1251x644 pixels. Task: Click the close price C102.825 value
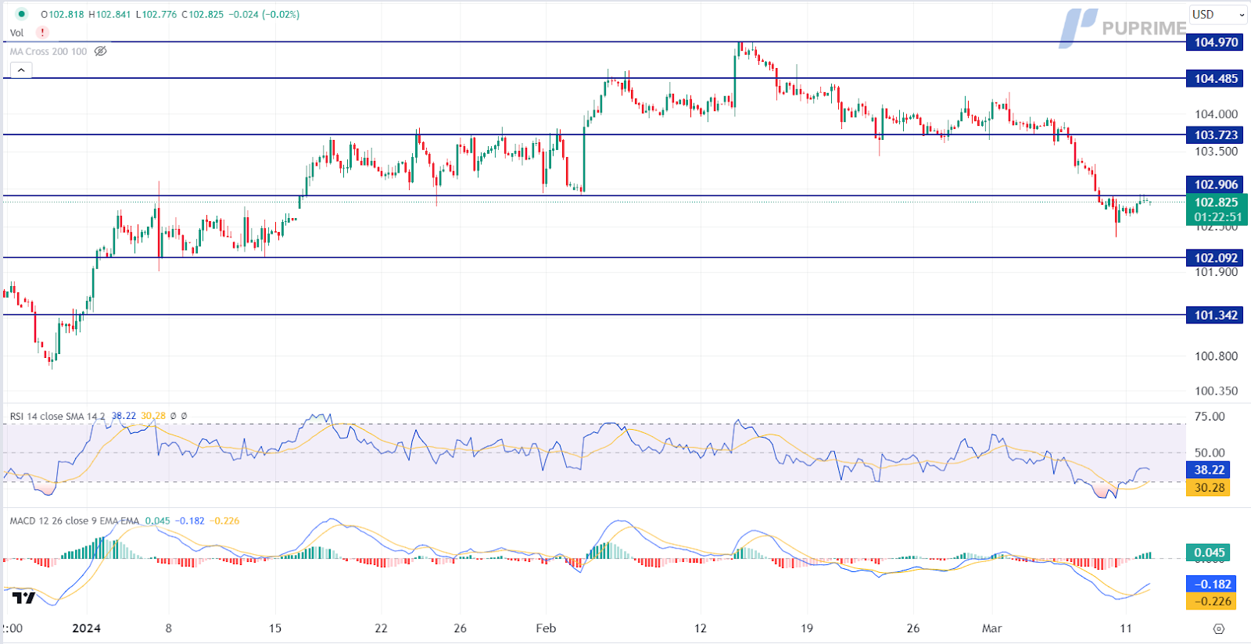tap(203, 14)
